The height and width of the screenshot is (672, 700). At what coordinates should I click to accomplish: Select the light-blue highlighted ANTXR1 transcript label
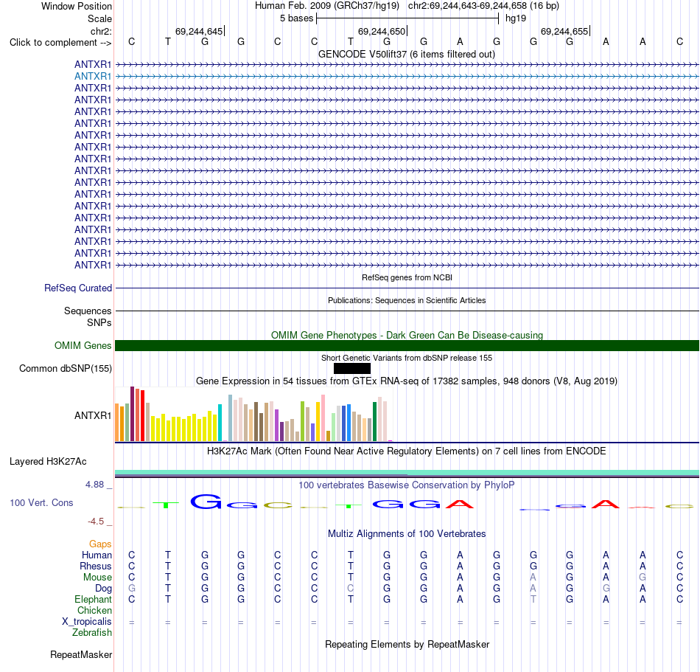(x=93, y=77)
